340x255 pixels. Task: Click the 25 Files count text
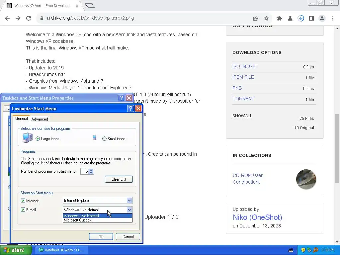306,119
